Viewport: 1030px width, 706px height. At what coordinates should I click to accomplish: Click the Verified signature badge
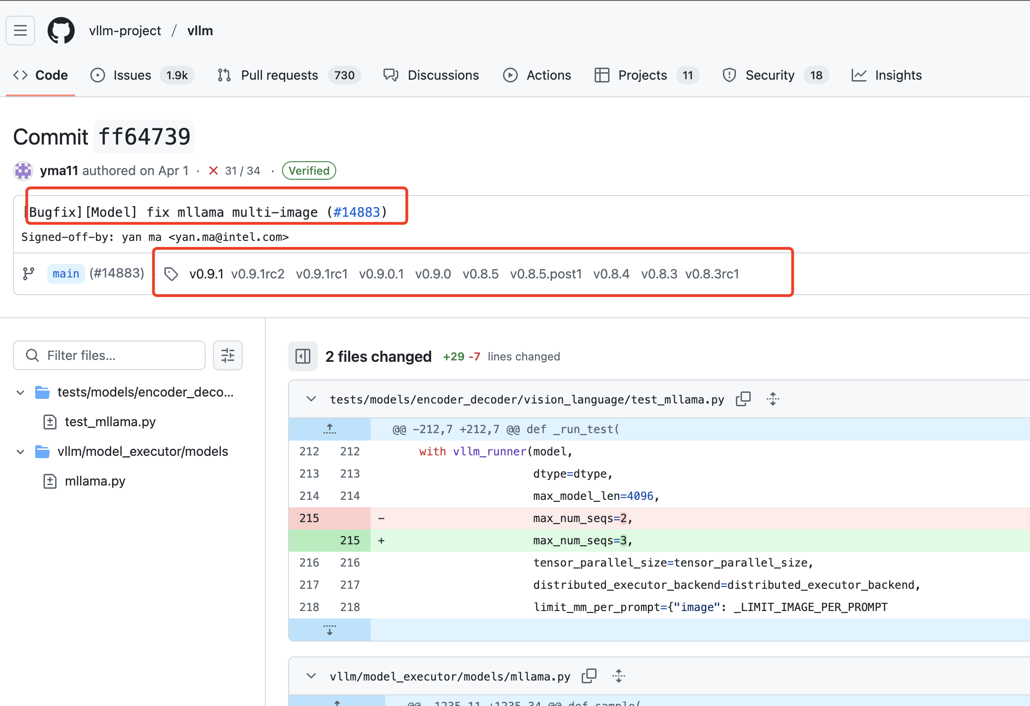click(x=309, y=170)
